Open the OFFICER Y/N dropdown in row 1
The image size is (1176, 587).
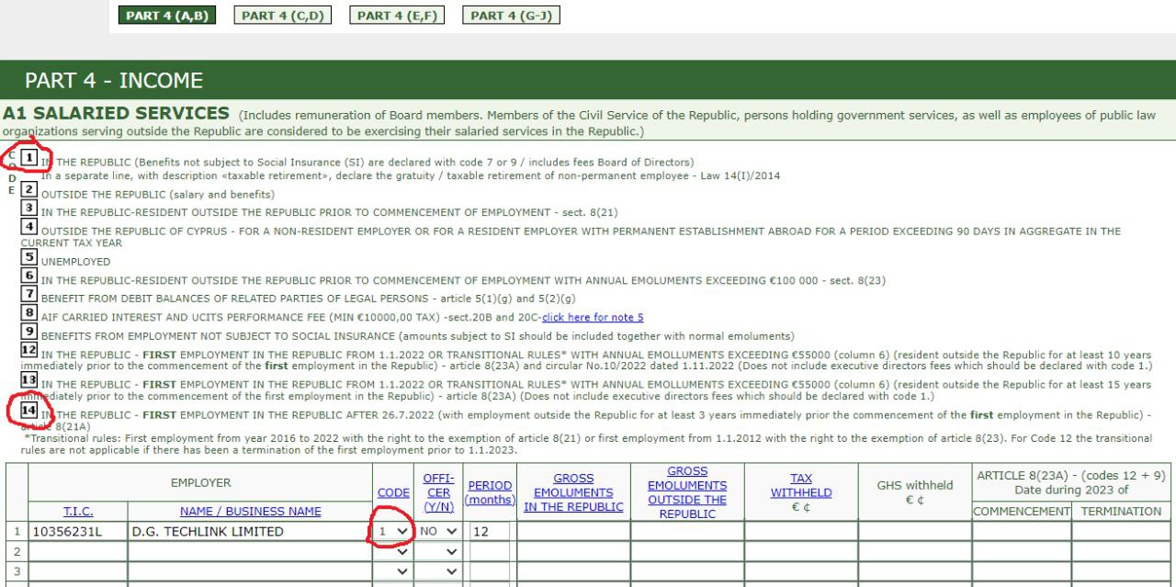tap(438, 531)
